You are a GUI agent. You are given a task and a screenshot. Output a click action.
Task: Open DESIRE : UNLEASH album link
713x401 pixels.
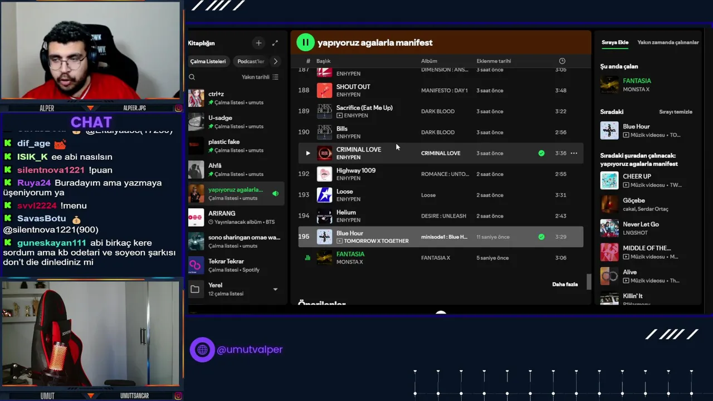443,216
